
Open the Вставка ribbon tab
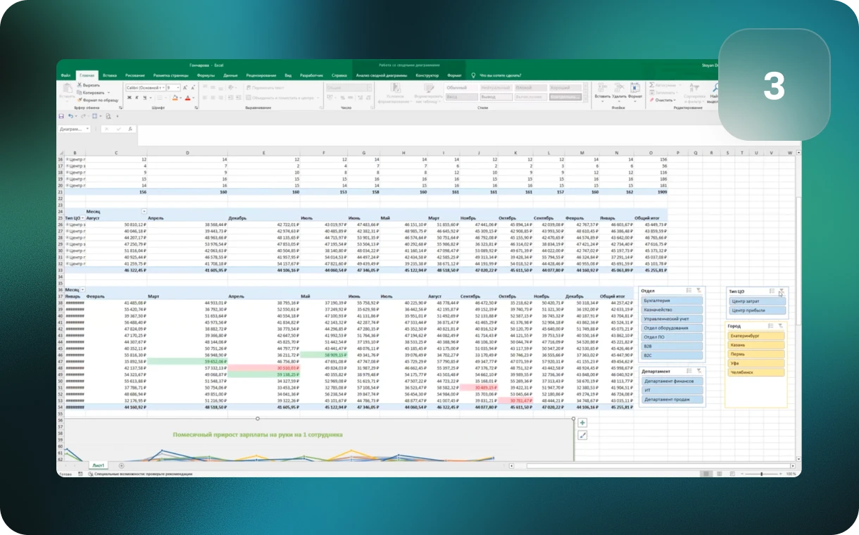click(x=109, y=75)
